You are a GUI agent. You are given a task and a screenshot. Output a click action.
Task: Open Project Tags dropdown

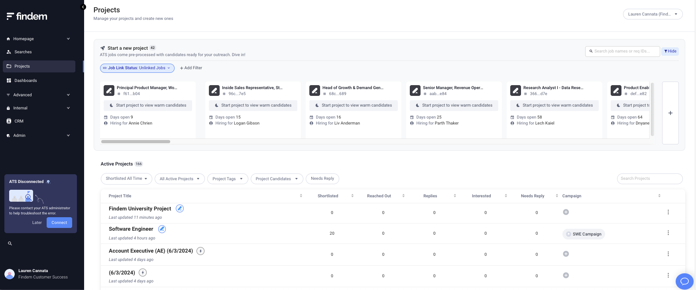click(x=228, y=179)
